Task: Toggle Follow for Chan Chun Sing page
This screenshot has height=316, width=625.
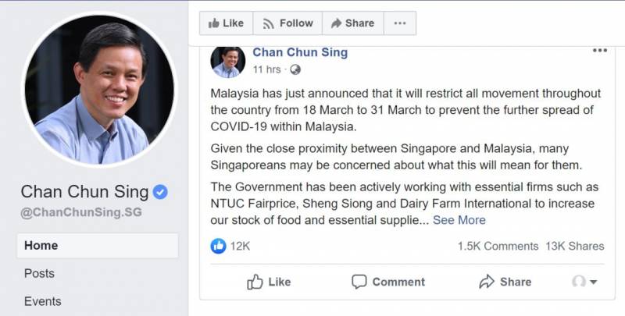Action: 287,23
